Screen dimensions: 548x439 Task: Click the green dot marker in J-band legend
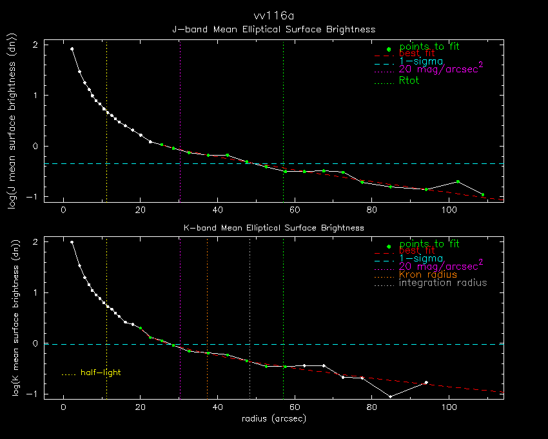tap(388, 49)
